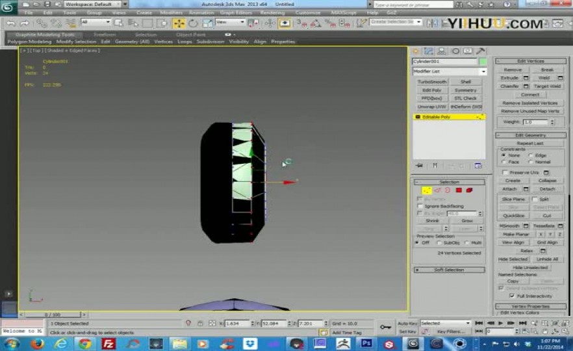Open the Modify command panel tab
This screenshot has width=573, height=351.
[x=429, y=51]
